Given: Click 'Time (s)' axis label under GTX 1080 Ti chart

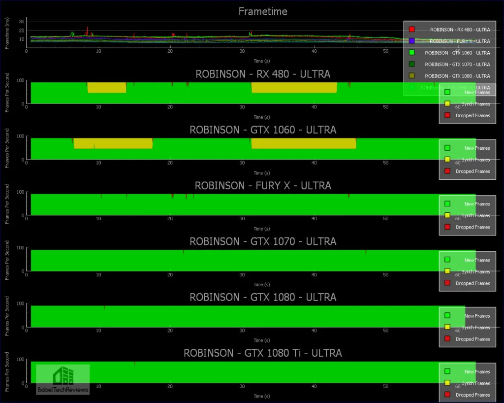Looking at the screenshot, I should pyautogui.click(x=262, y=396).
